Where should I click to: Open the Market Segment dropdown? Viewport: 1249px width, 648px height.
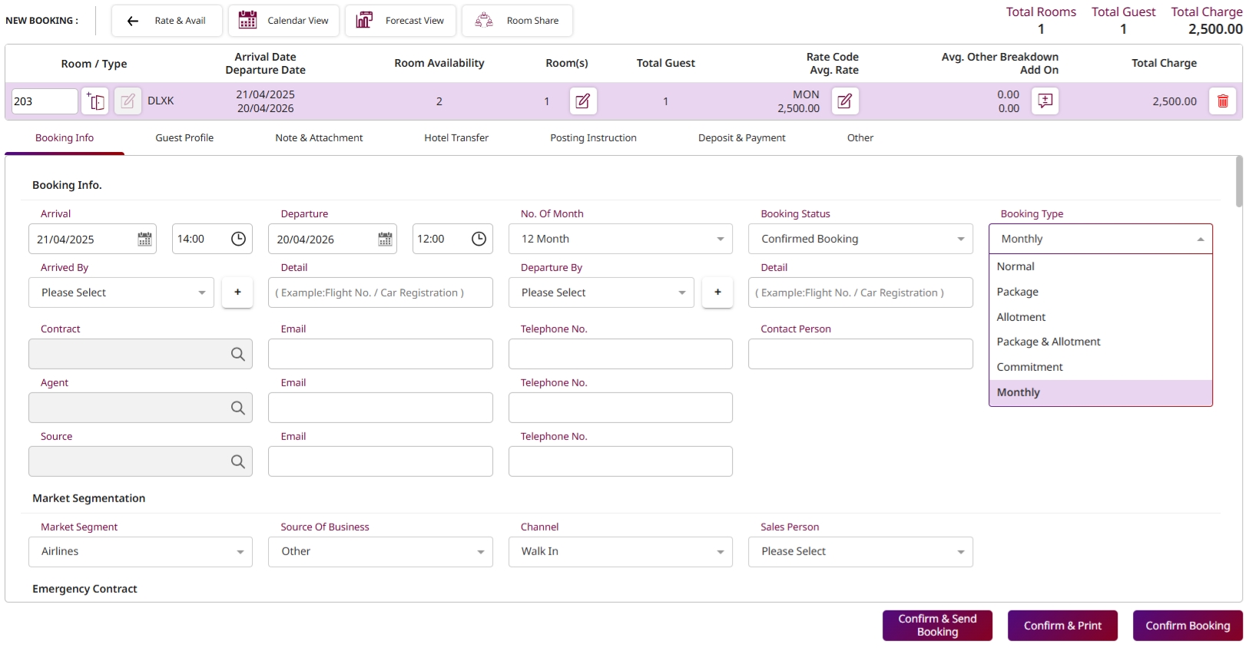[x=141, y=552]
